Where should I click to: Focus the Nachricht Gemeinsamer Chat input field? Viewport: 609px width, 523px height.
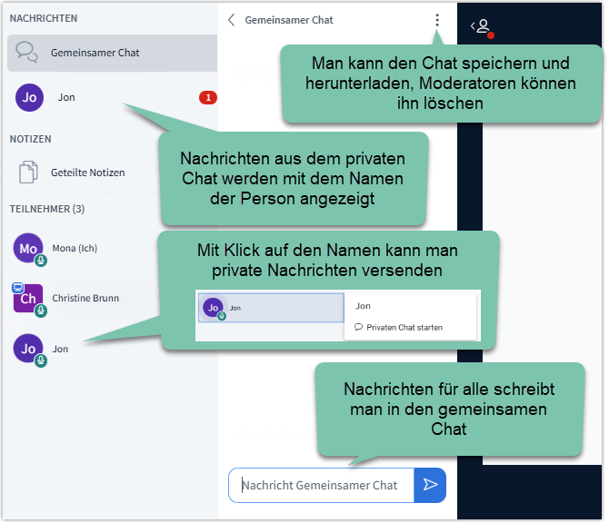pos(321,485)
